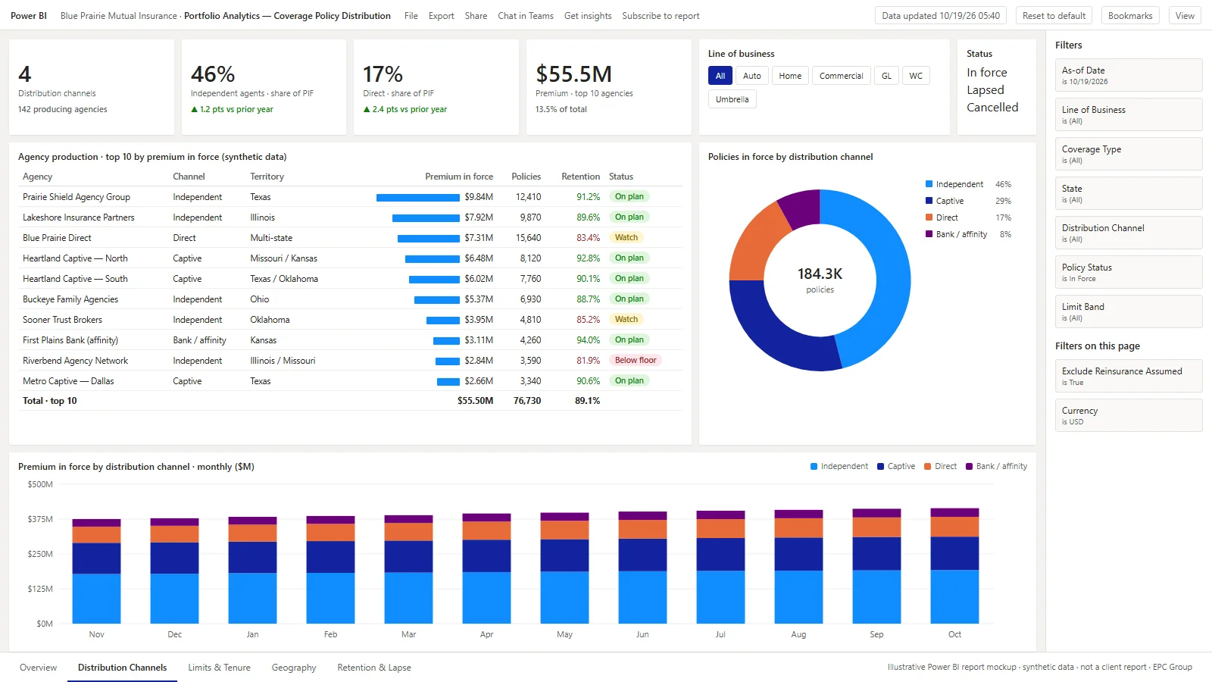This screenshot has height=682, width=1212.
Task: Click the Bank / affinity swatch in monthly chart legend
Action: click(x=969, y=467)
